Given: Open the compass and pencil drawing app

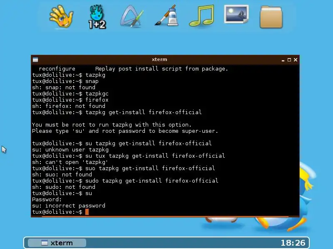Looking at the screenshot, I should (x=132, y=16).
